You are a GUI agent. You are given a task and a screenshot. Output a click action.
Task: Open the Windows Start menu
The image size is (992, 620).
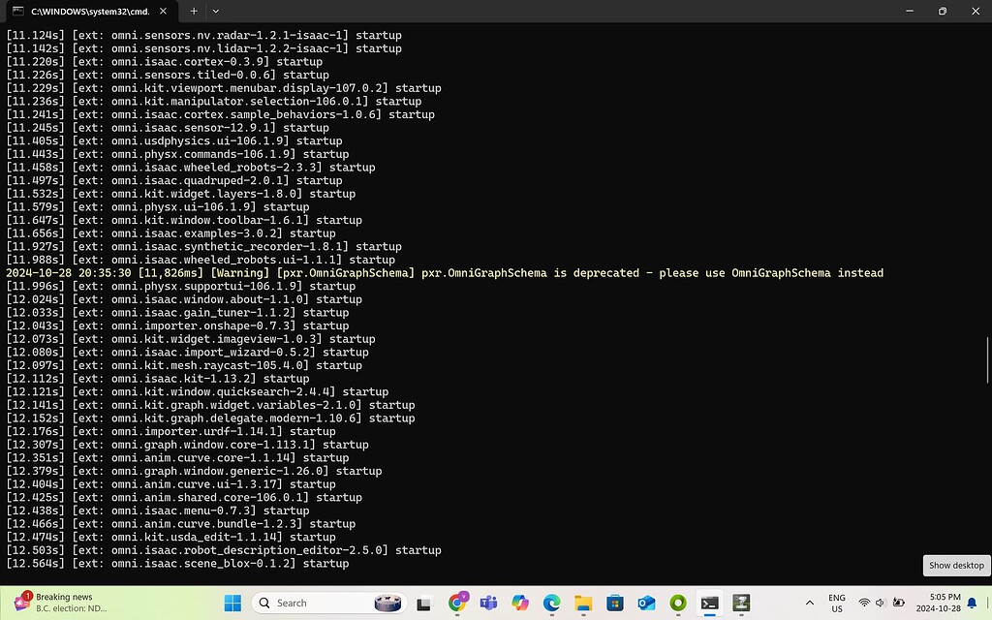[x=232, y=603]
